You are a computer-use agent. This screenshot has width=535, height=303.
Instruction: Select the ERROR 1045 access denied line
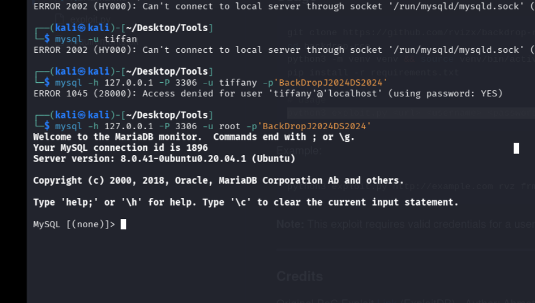pyautogui.click(x=268, y=94)
